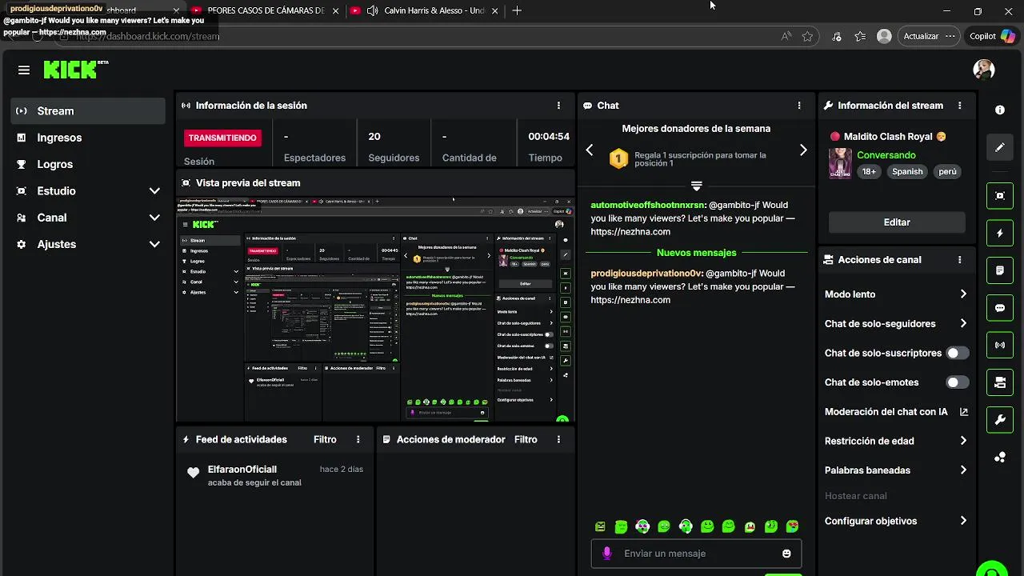Click the perú tag in stream info
This screenshot has width=1024, height=576.
pyautogui.click(x=947, y=171)
